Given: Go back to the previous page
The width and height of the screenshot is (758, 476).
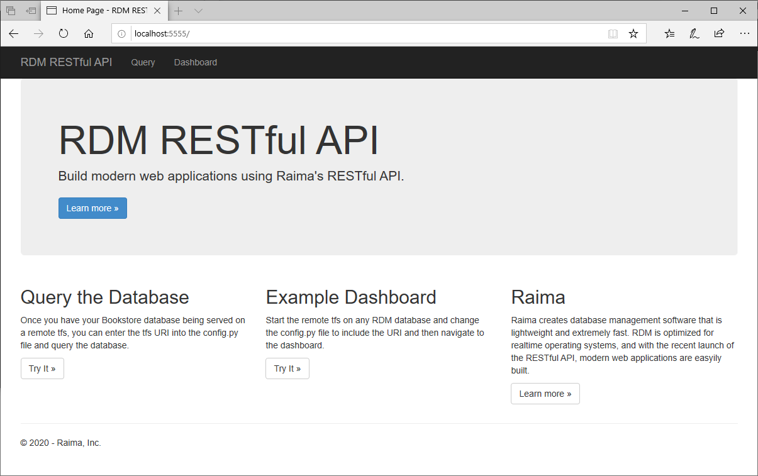Looking at the screenshot, I should pyautogui.click(x=14, y=34).
